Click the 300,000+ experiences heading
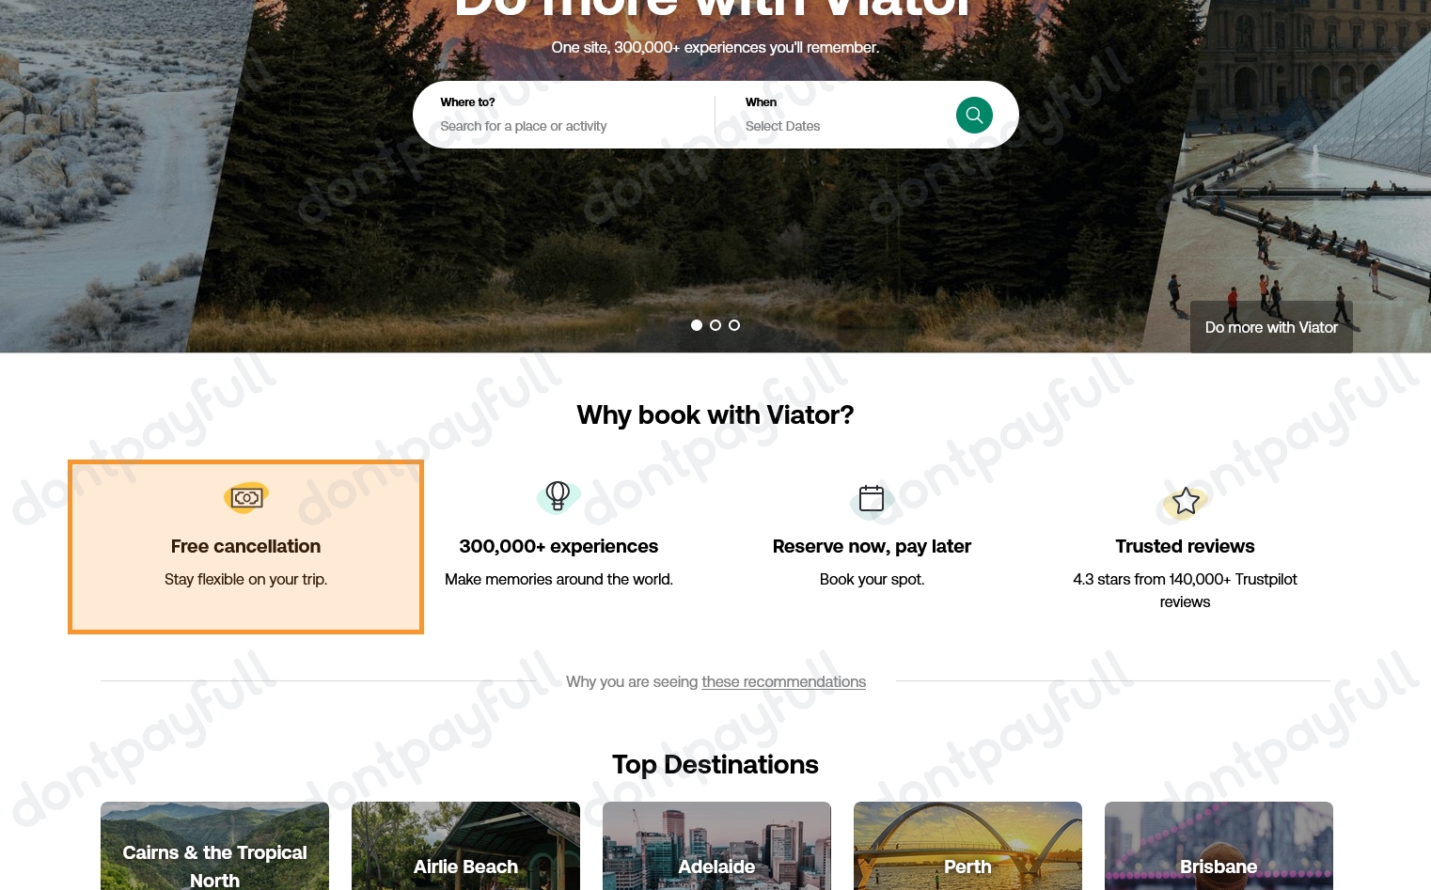This screenshot has width=1431, height=890. pos(558,546)
